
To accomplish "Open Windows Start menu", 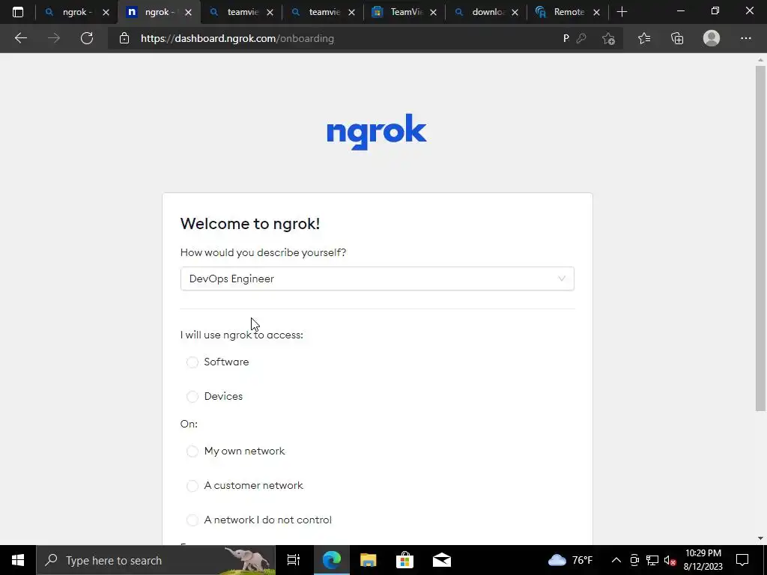I will coord(18,560).
